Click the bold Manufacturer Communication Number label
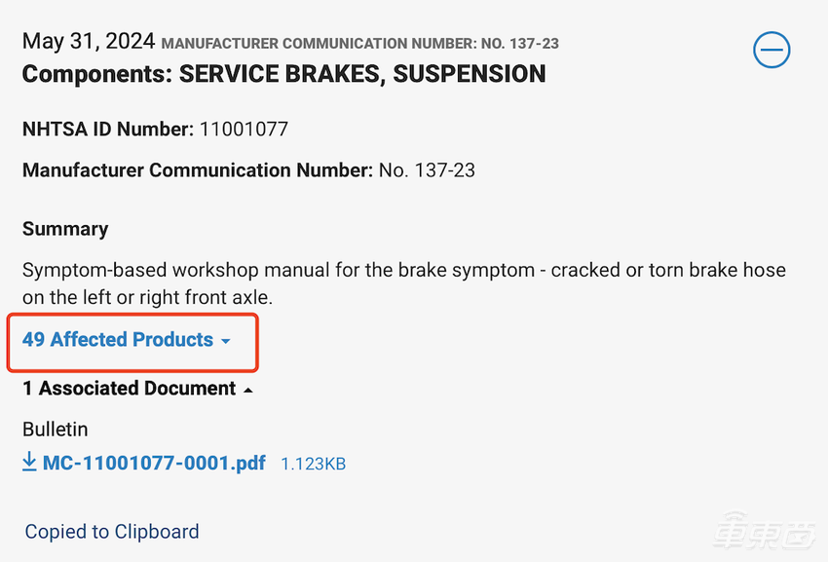 197,170
